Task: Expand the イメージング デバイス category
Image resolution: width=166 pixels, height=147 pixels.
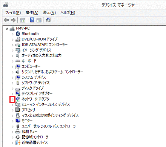Action: 12,51
